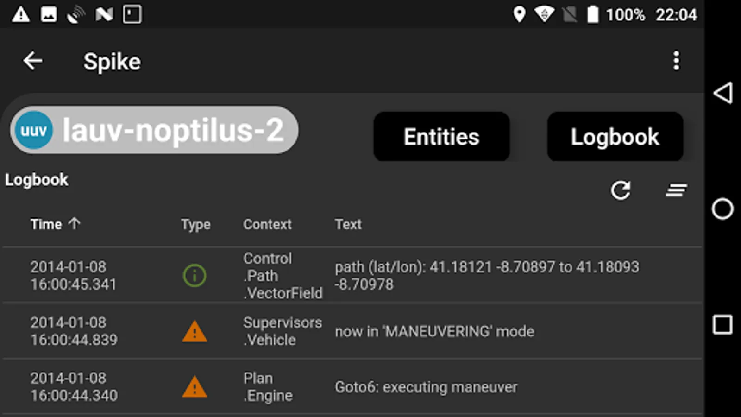
Task: Click the warning triangle for the Goto6 entry
Action: click(x=195, y=387)
